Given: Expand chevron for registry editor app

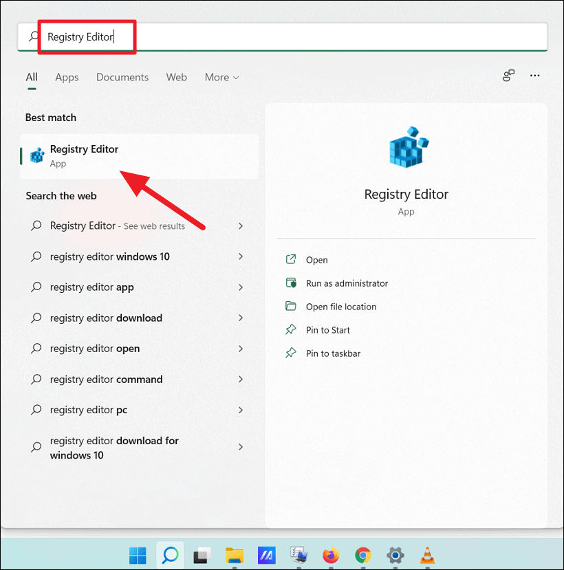Looking at the screenshot, I should [x=240, y=287].
